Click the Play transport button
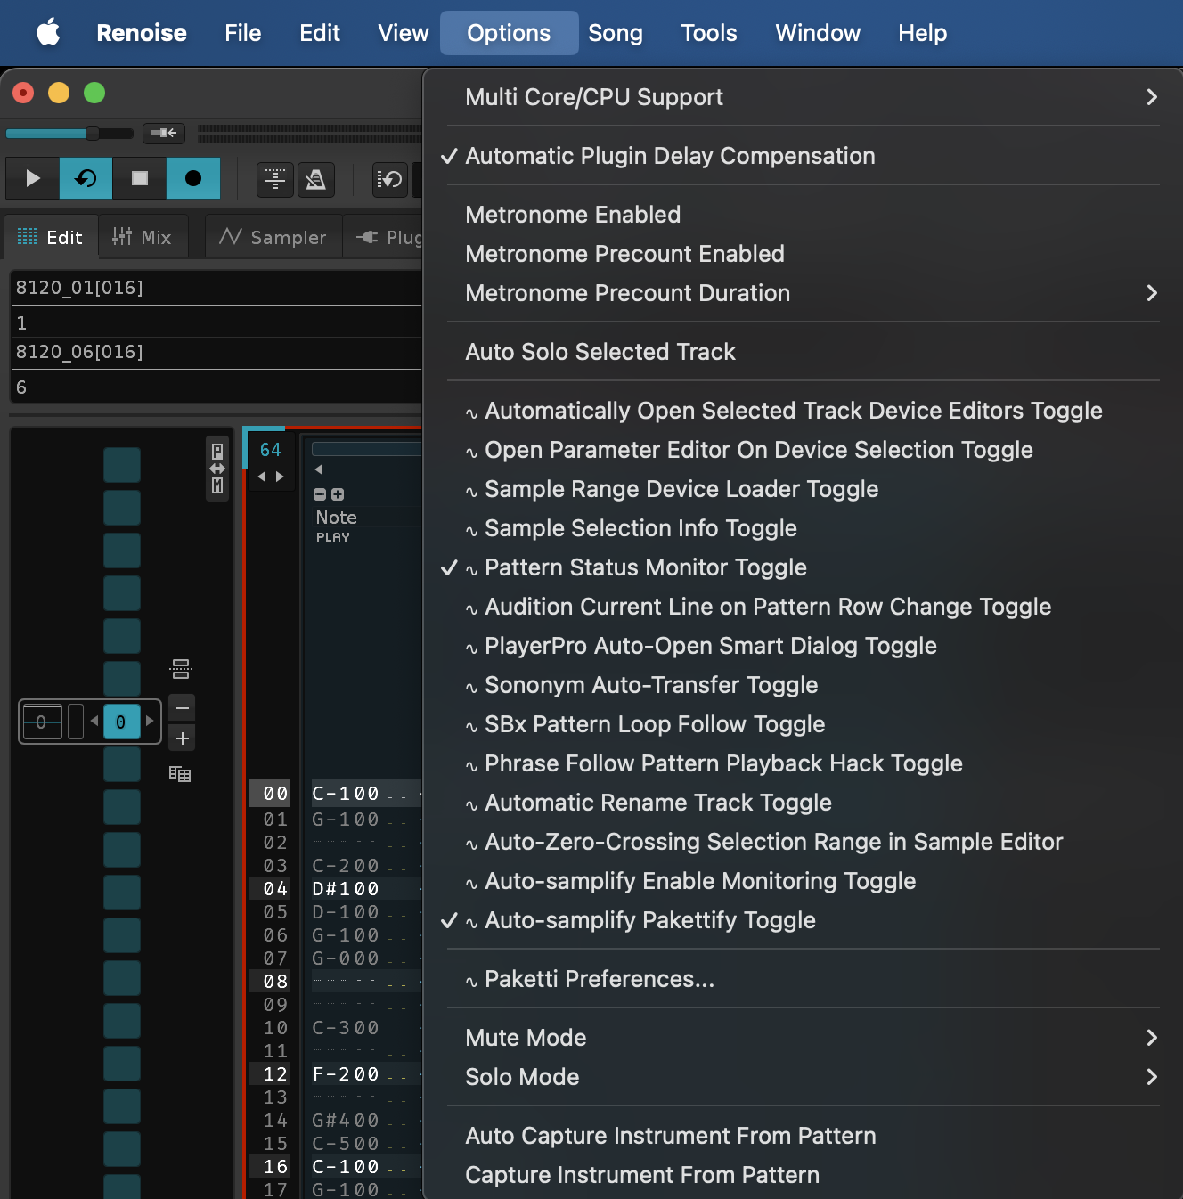This screenshot has height=1199, width=1183. pos(32,178)
